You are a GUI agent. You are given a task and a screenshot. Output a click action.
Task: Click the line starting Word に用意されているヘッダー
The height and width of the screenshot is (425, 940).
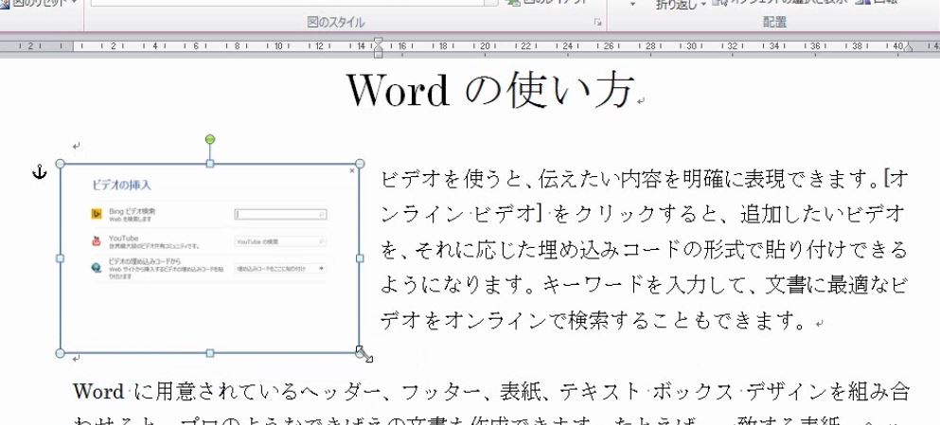[491, 392]
